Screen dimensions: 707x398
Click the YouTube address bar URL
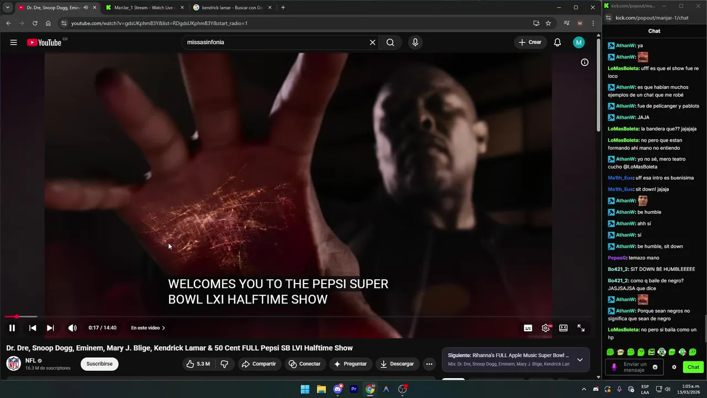tap(159, 23)
